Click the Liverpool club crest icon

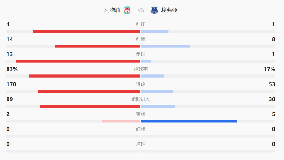(x=127, y=10)
